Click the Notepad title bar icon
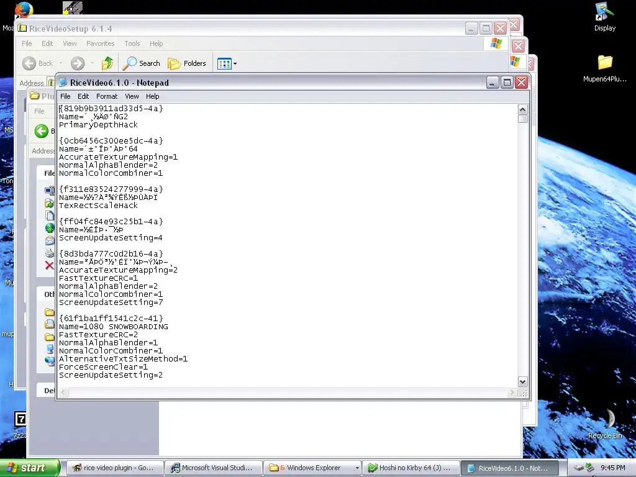The width and height of the screenshot is (636, 477). [63, 83]
